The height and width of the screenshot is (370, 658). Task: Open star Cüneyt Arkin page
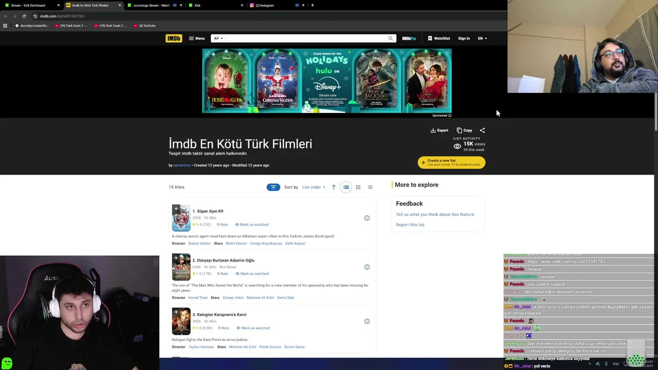point(233,298)
